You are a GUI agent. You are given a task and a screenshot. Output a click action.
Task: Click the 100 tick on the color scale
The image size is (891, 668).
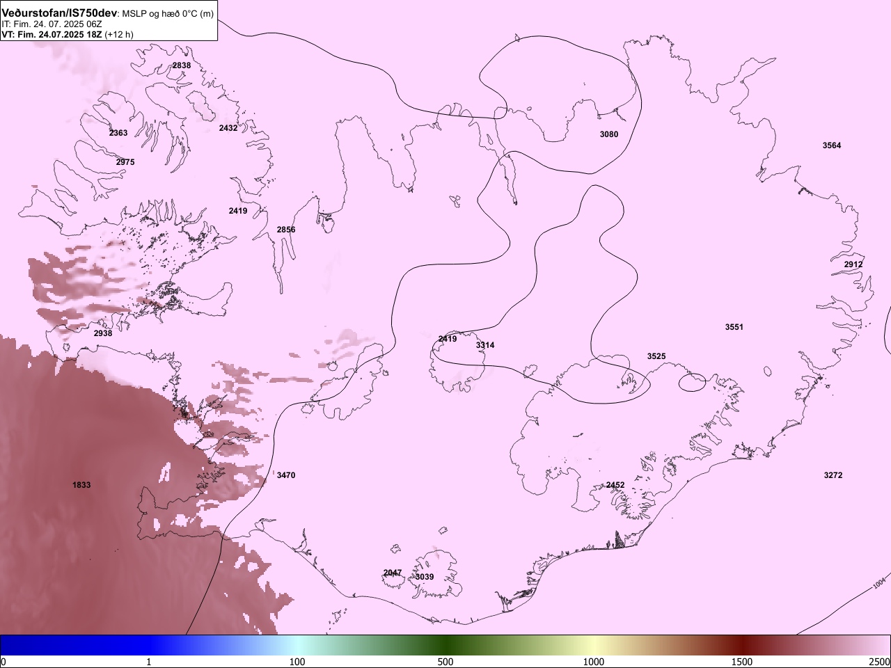pos(297,662)
